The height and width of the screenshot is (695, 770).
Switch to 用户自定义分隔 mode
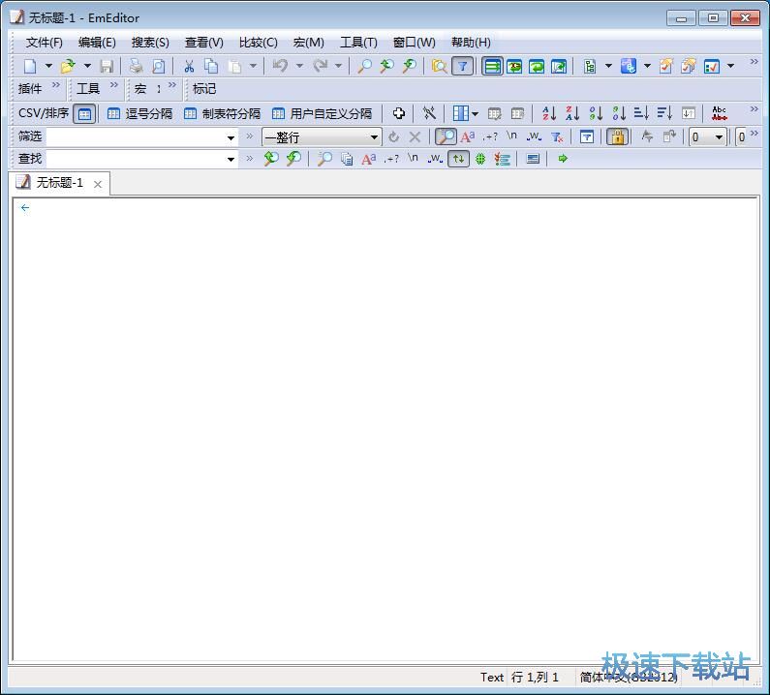(322, 114)
